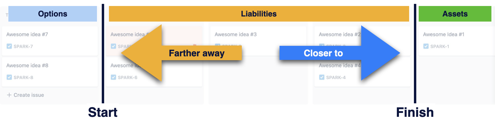
Task: Click the SPARK-4 task type icon
Action: coord(322,78)
